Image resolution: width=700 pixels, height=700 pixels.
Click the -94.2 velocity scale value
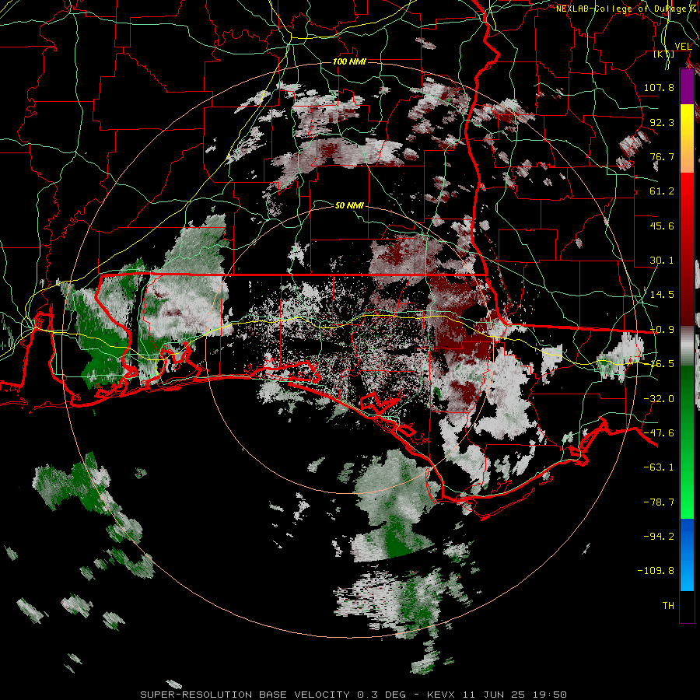point(659,537)
